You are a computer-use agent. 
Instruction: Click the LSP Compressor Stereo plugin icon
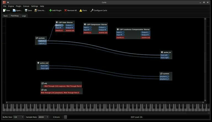click(85, 24)
